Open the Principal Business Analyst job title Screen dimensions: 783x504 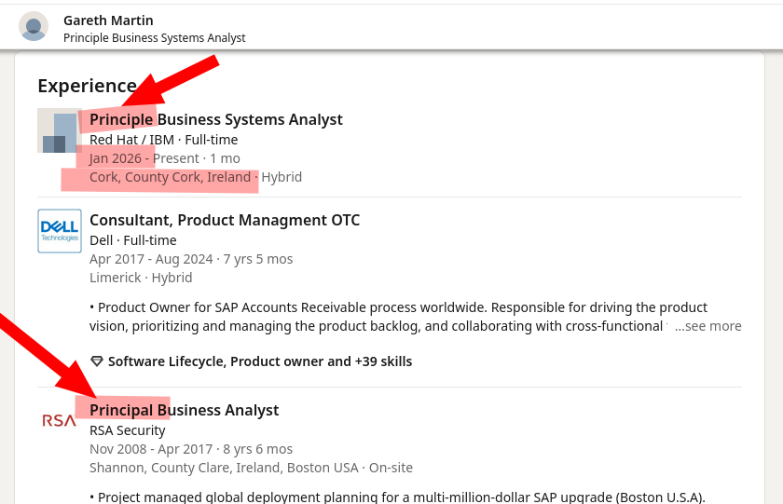click(x=184, y=410)
